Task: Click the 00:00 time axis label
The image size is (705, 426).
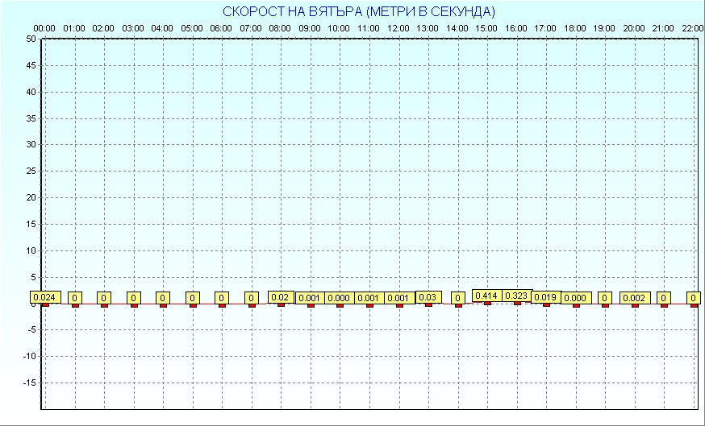Action: [44, 28]
